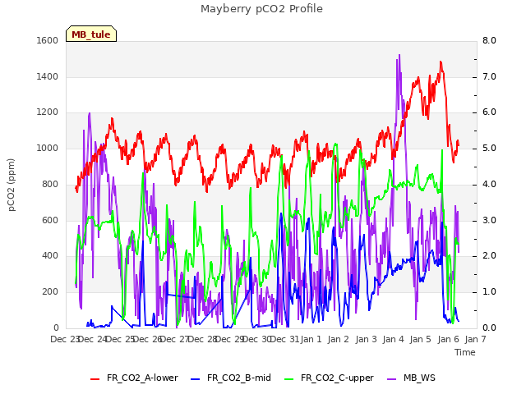Image resolution: width=526 pixels, height=394 pixels.
Task: Click the 1600 left axis value
Action: pos(48,40)
